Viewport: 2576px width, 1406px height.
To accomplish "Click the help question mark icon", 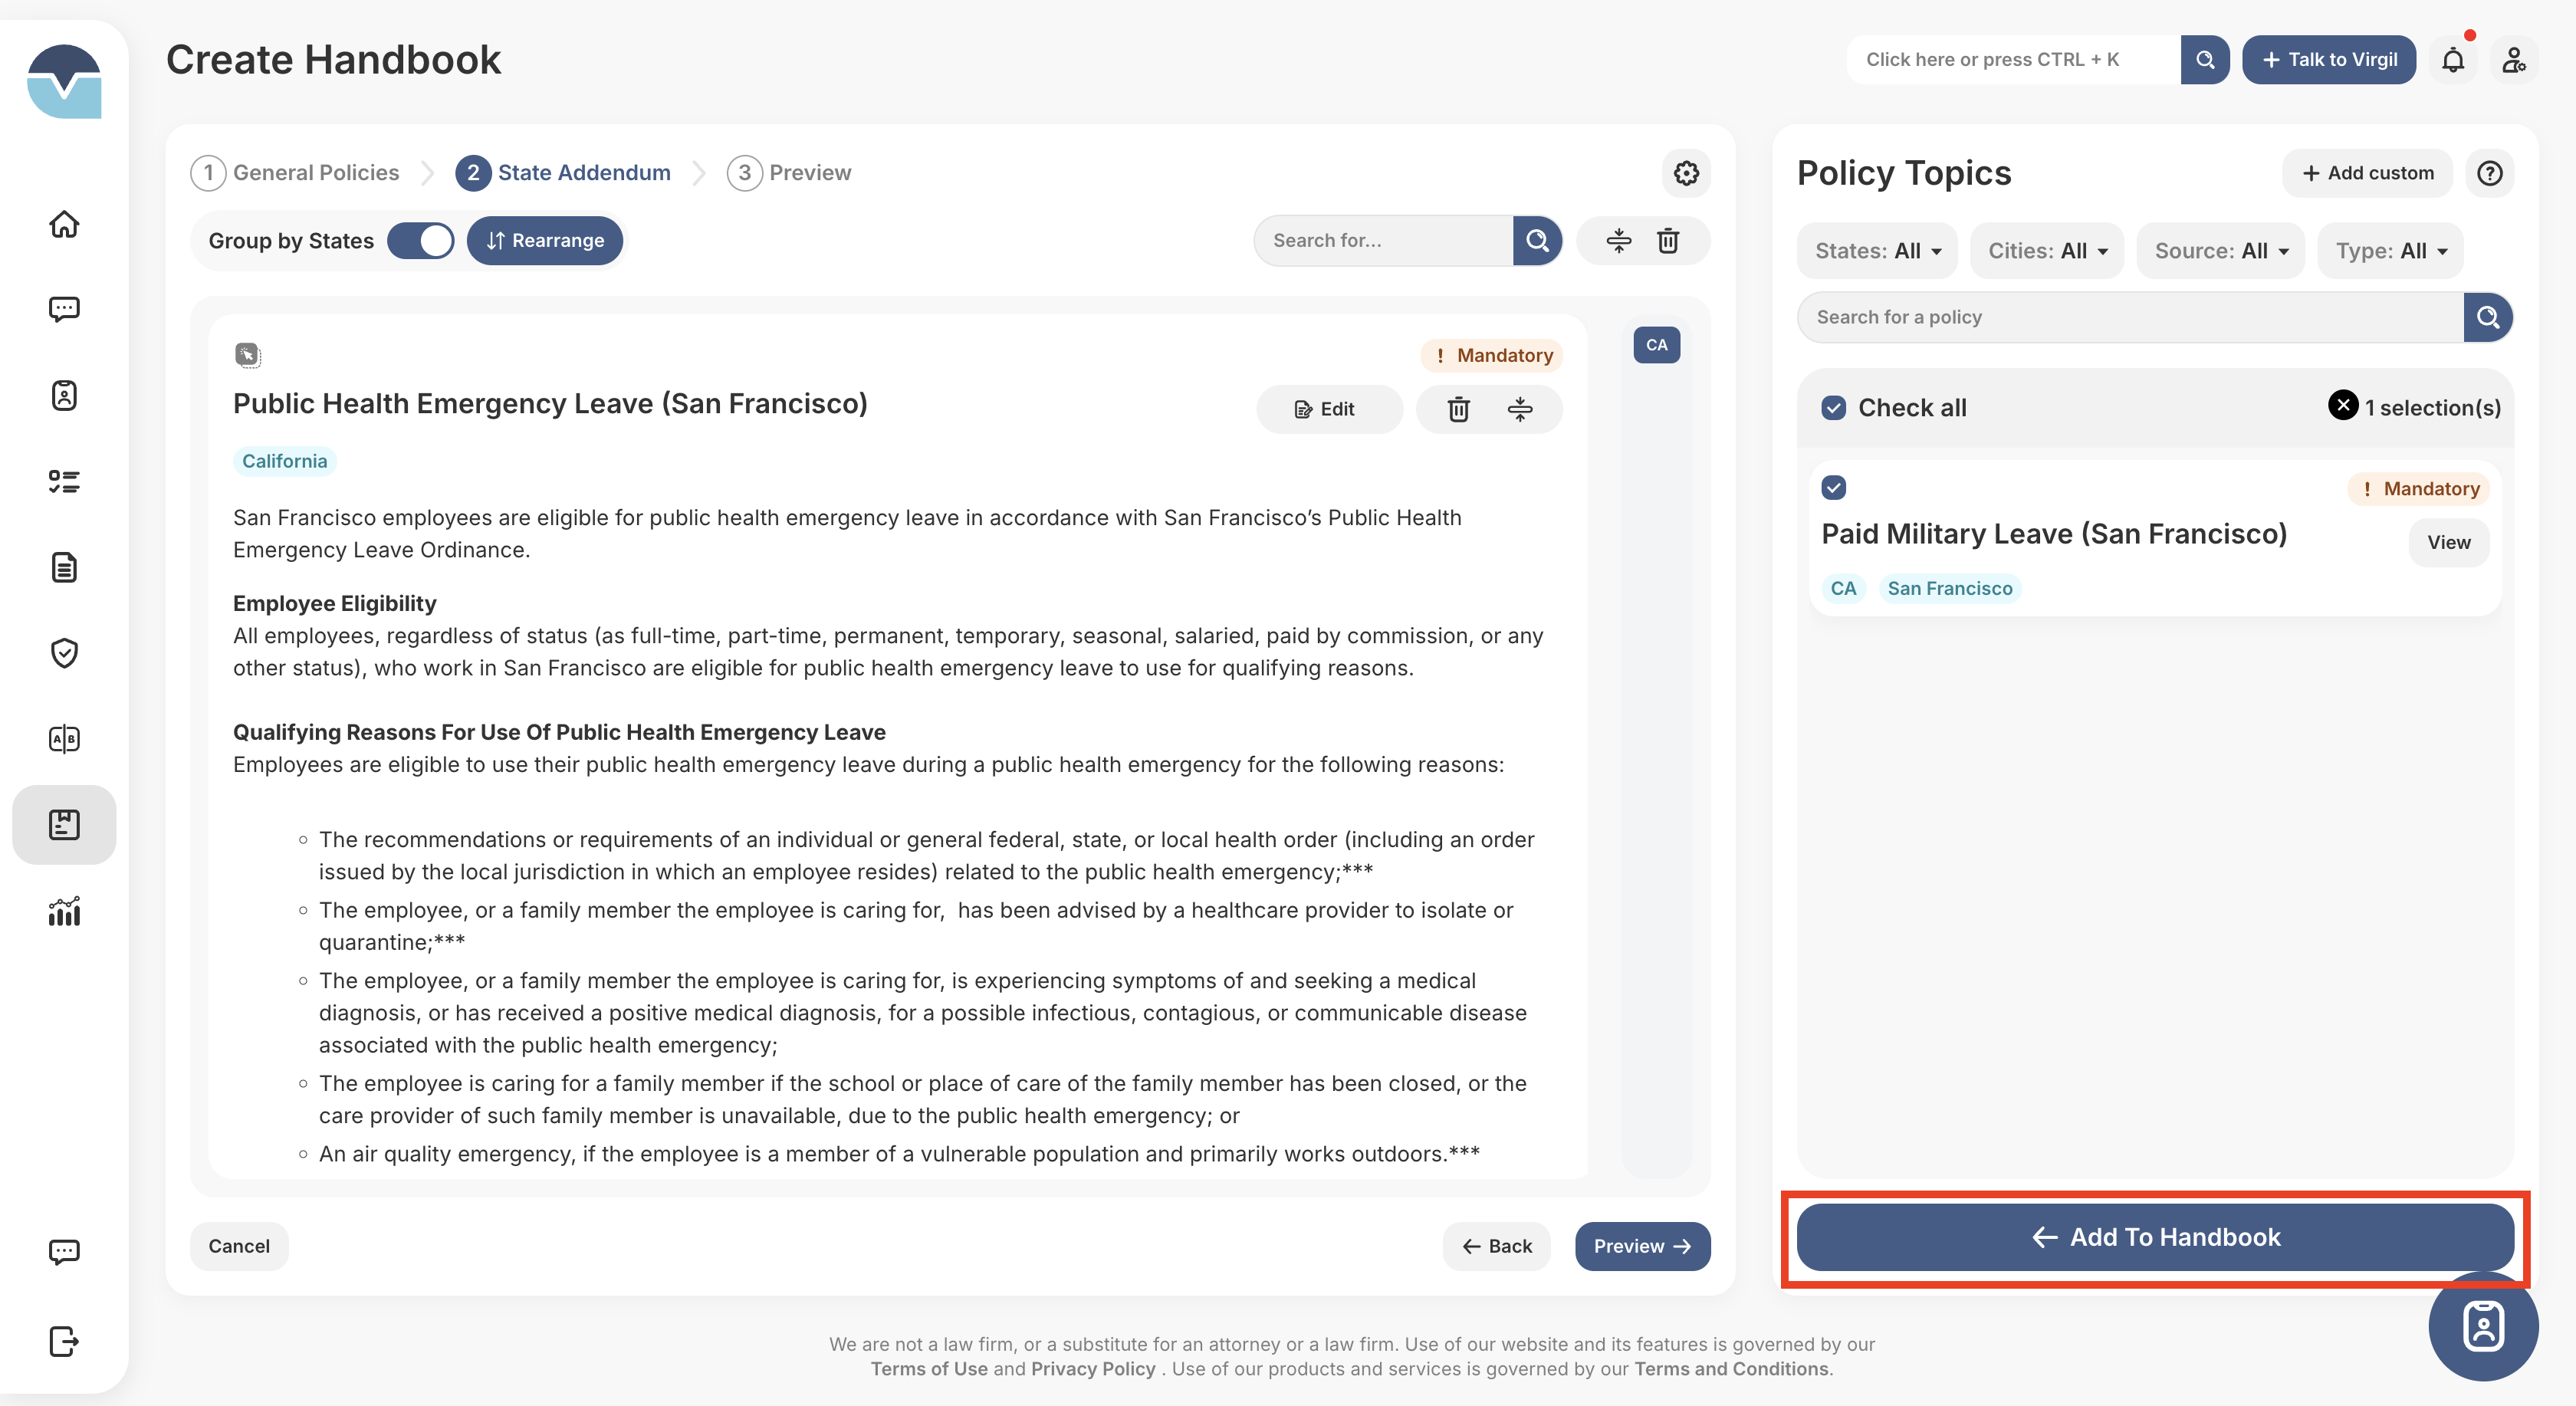I will pos(2489,173).
